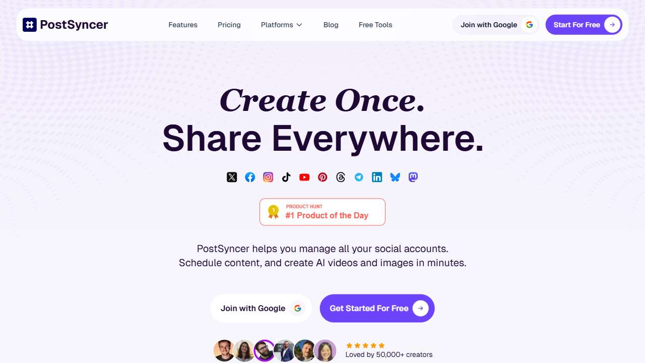
Task: Click the Facebook platform icon
Action: tap(250, 177)
